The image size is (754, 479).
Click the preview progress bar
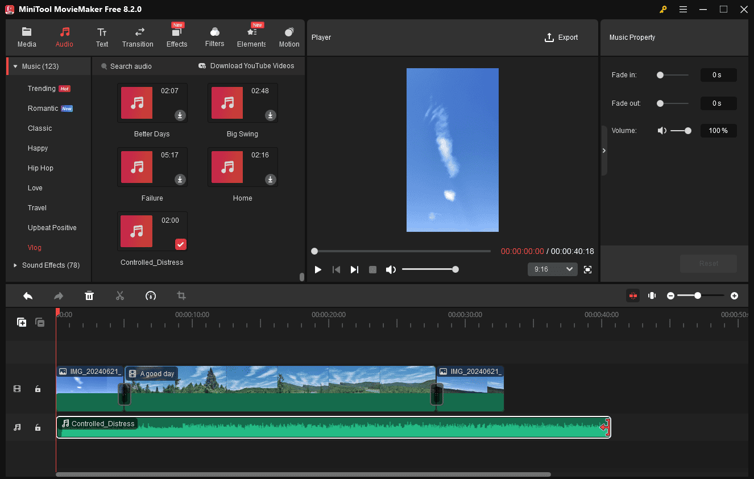tap(401, 251)
